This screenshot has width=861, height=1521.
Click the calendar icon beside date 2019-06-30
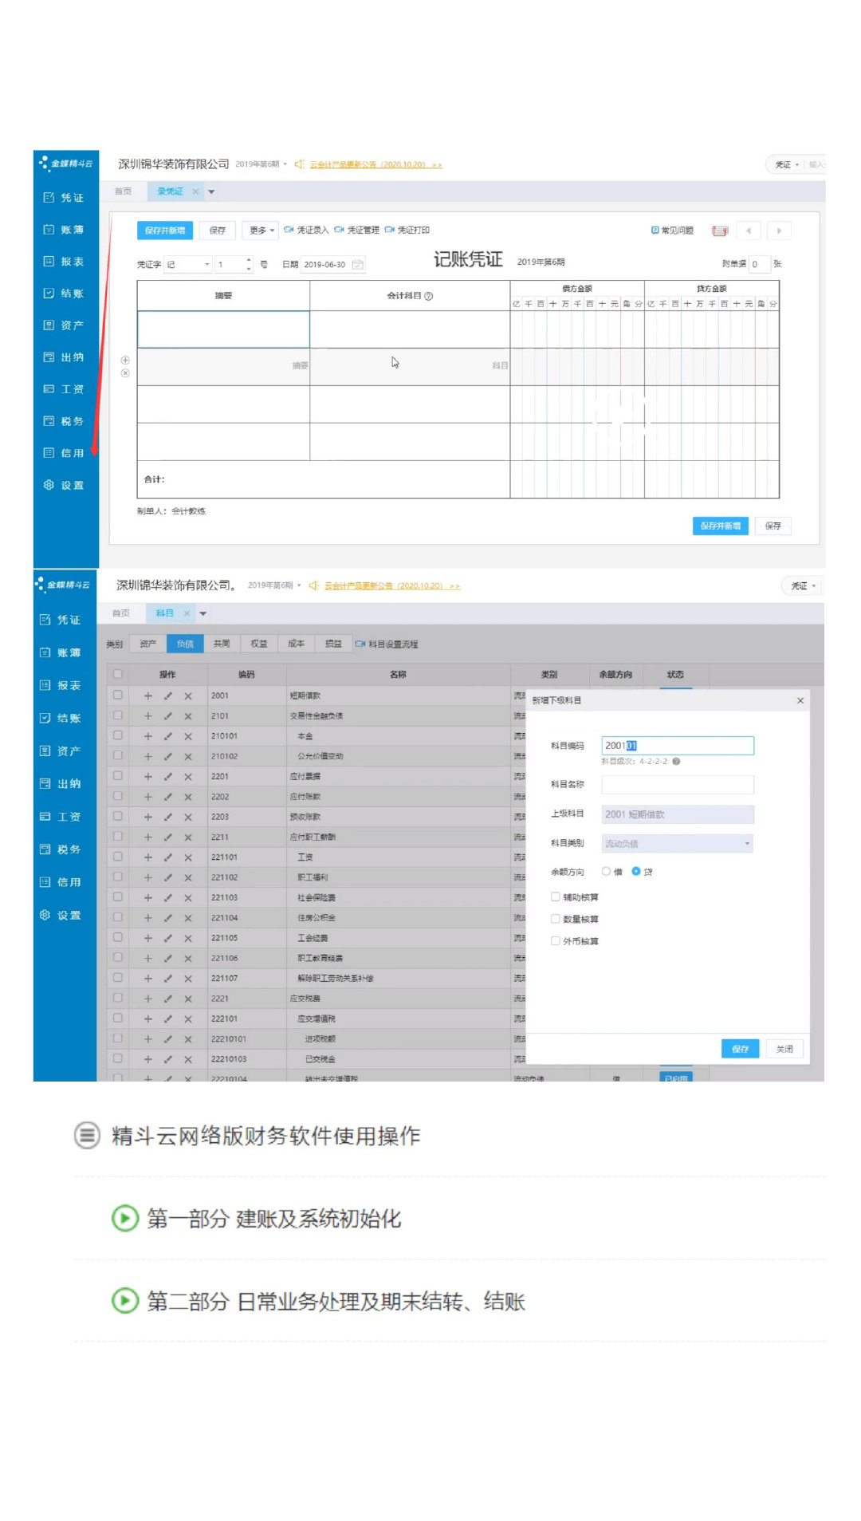(357, 265)
